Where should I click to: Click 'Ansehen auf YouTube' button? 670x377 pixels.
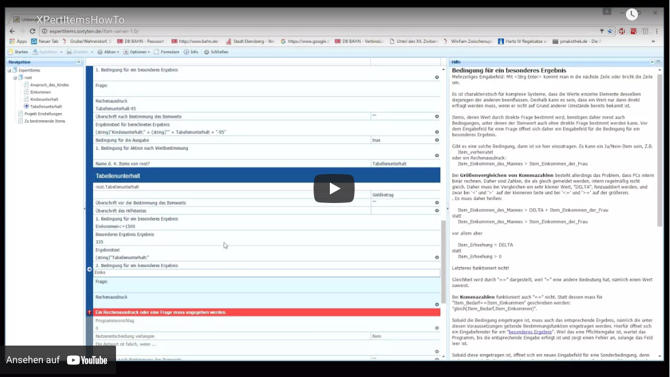pos(57,360)
